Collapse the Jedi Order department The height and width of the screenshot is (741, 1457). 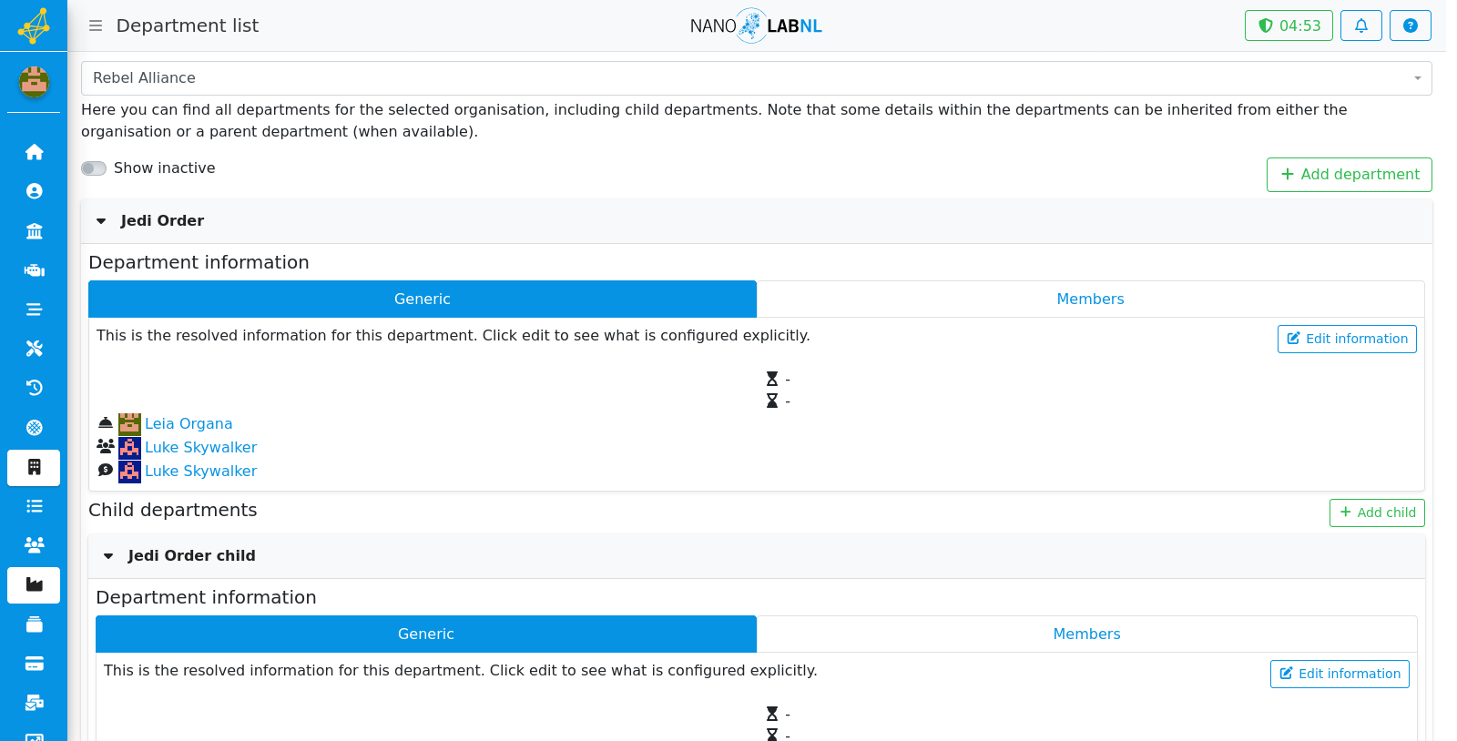101,221
